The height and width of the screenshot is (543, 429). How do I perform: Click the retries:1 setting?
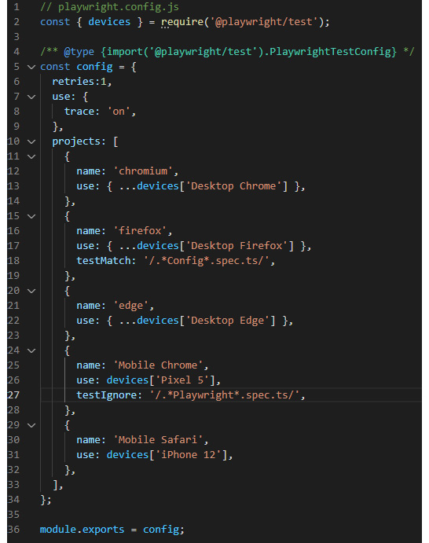point(82,82)
